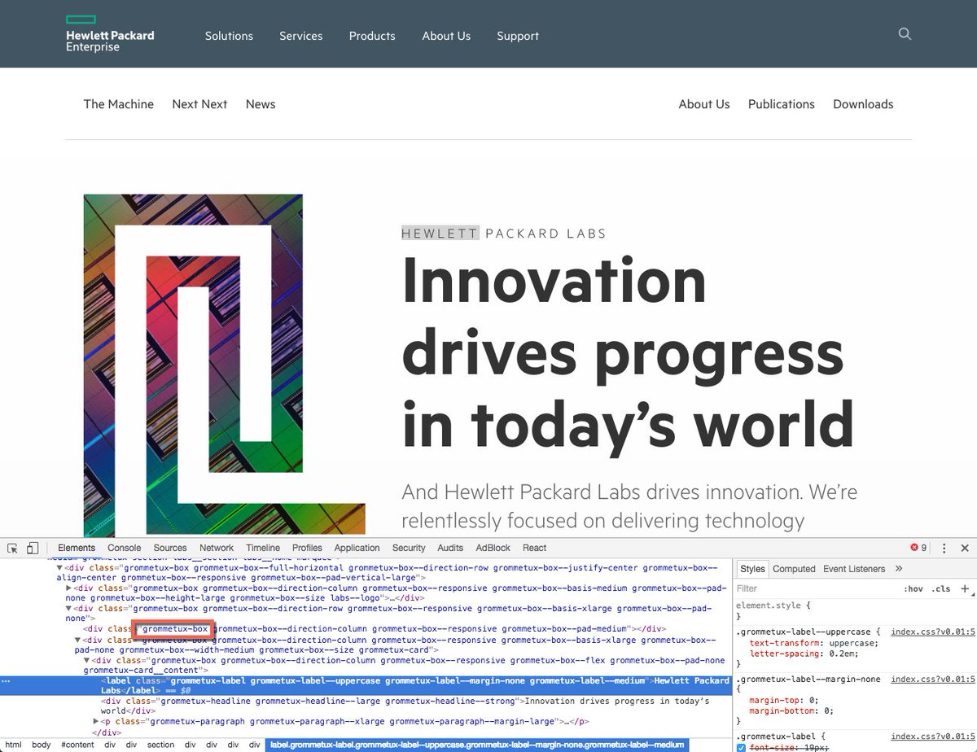Open the Publications link

(782, 104)
